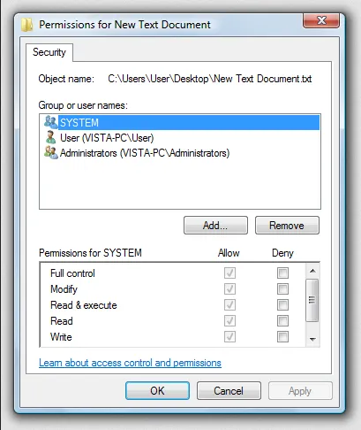Click the permissions list scroll down arrow
The width and height of the screenshot is (361, 430).
pyautogui.click(x=312, y=339)
